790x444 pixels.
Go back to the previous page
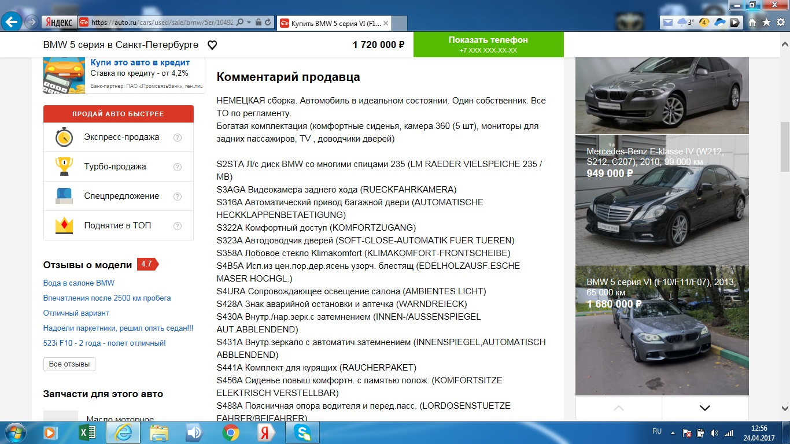pos(13,22)
